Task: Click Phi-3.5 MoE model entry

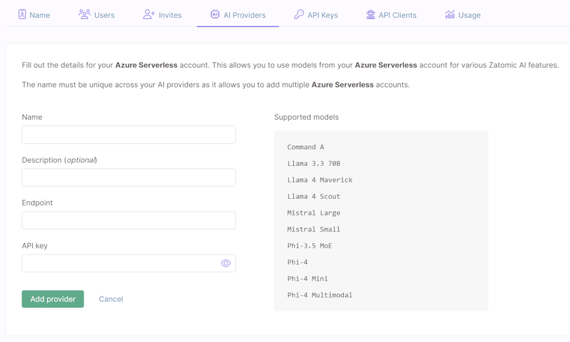Action: click(x=309, y=246)
